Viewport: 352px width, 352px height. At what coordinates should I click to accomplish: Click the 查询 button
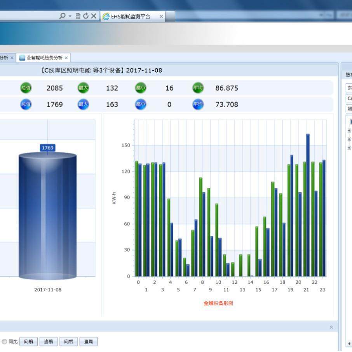(x=89, y=342)
